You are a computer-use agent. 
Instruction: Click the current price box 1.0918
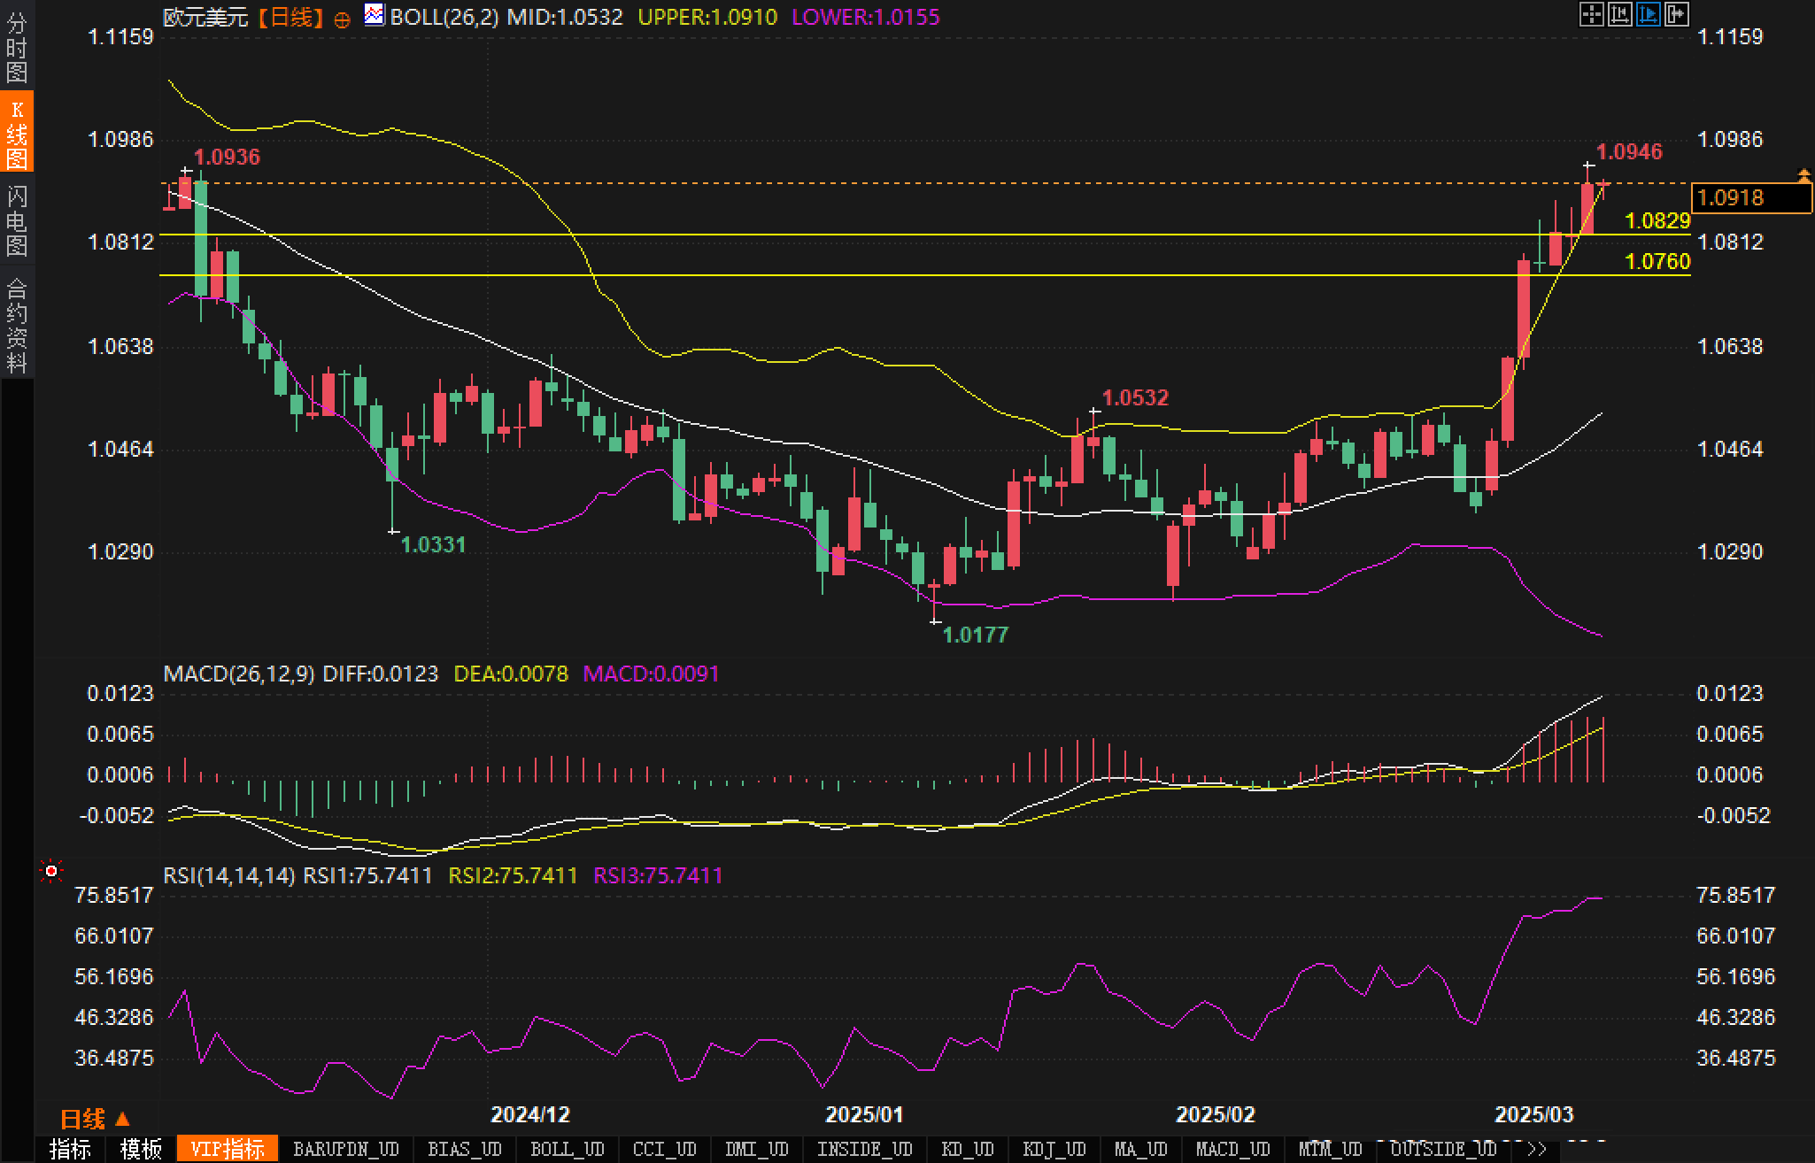(1751, 197)
